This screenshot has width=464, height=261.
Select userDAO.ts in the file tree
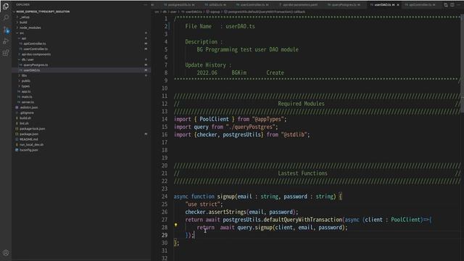point(31,70)
